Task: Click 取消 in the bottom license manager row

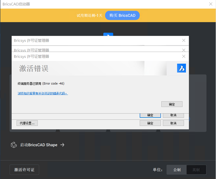Action: coord(173,123)
